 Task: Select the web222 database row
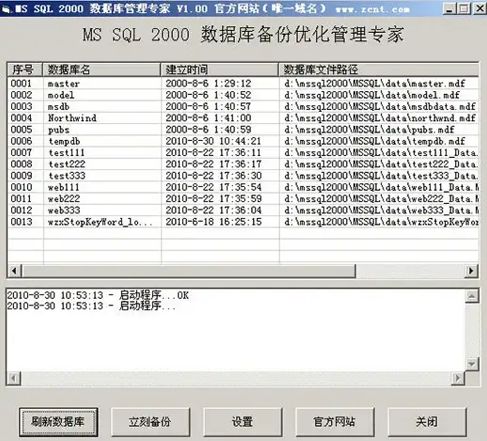click(243, 198)
